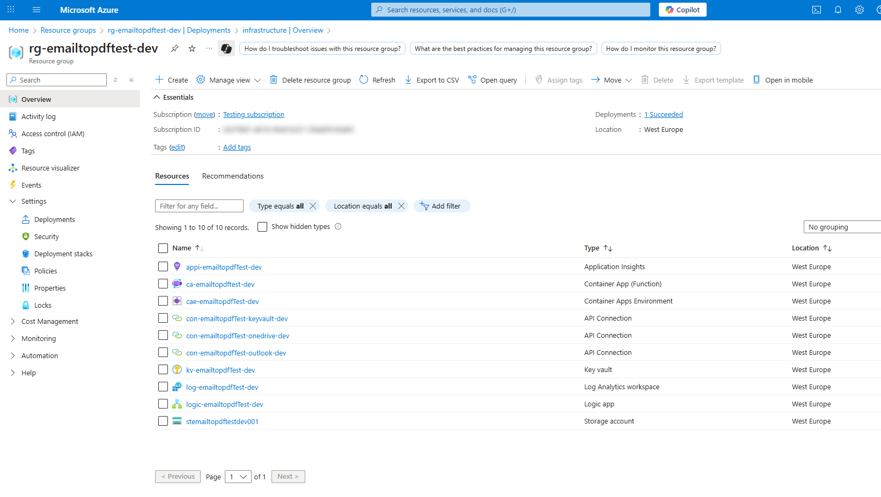Screen dimensions: 881x497
Task: Click the sidebar expand/collapse-all arrows icon
Action: pos(115,80)
